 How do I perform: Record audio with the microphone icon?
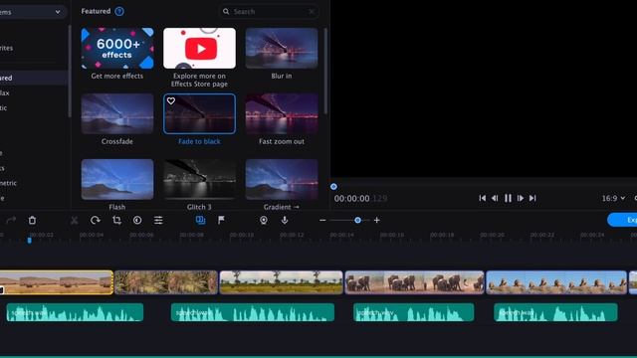pyautogui.click(x=285, y=220)
